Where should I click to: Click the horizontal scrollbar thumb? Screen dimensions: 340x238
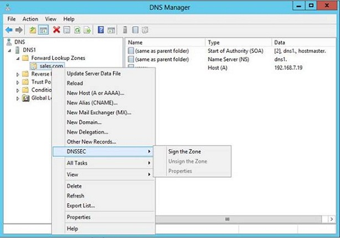click(x=227, y=219)
